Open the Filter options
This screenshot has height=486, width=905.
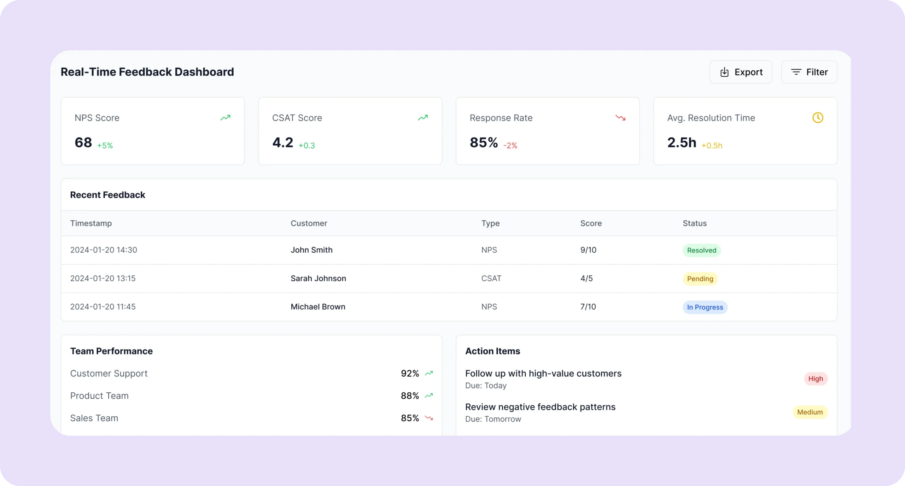809,72
